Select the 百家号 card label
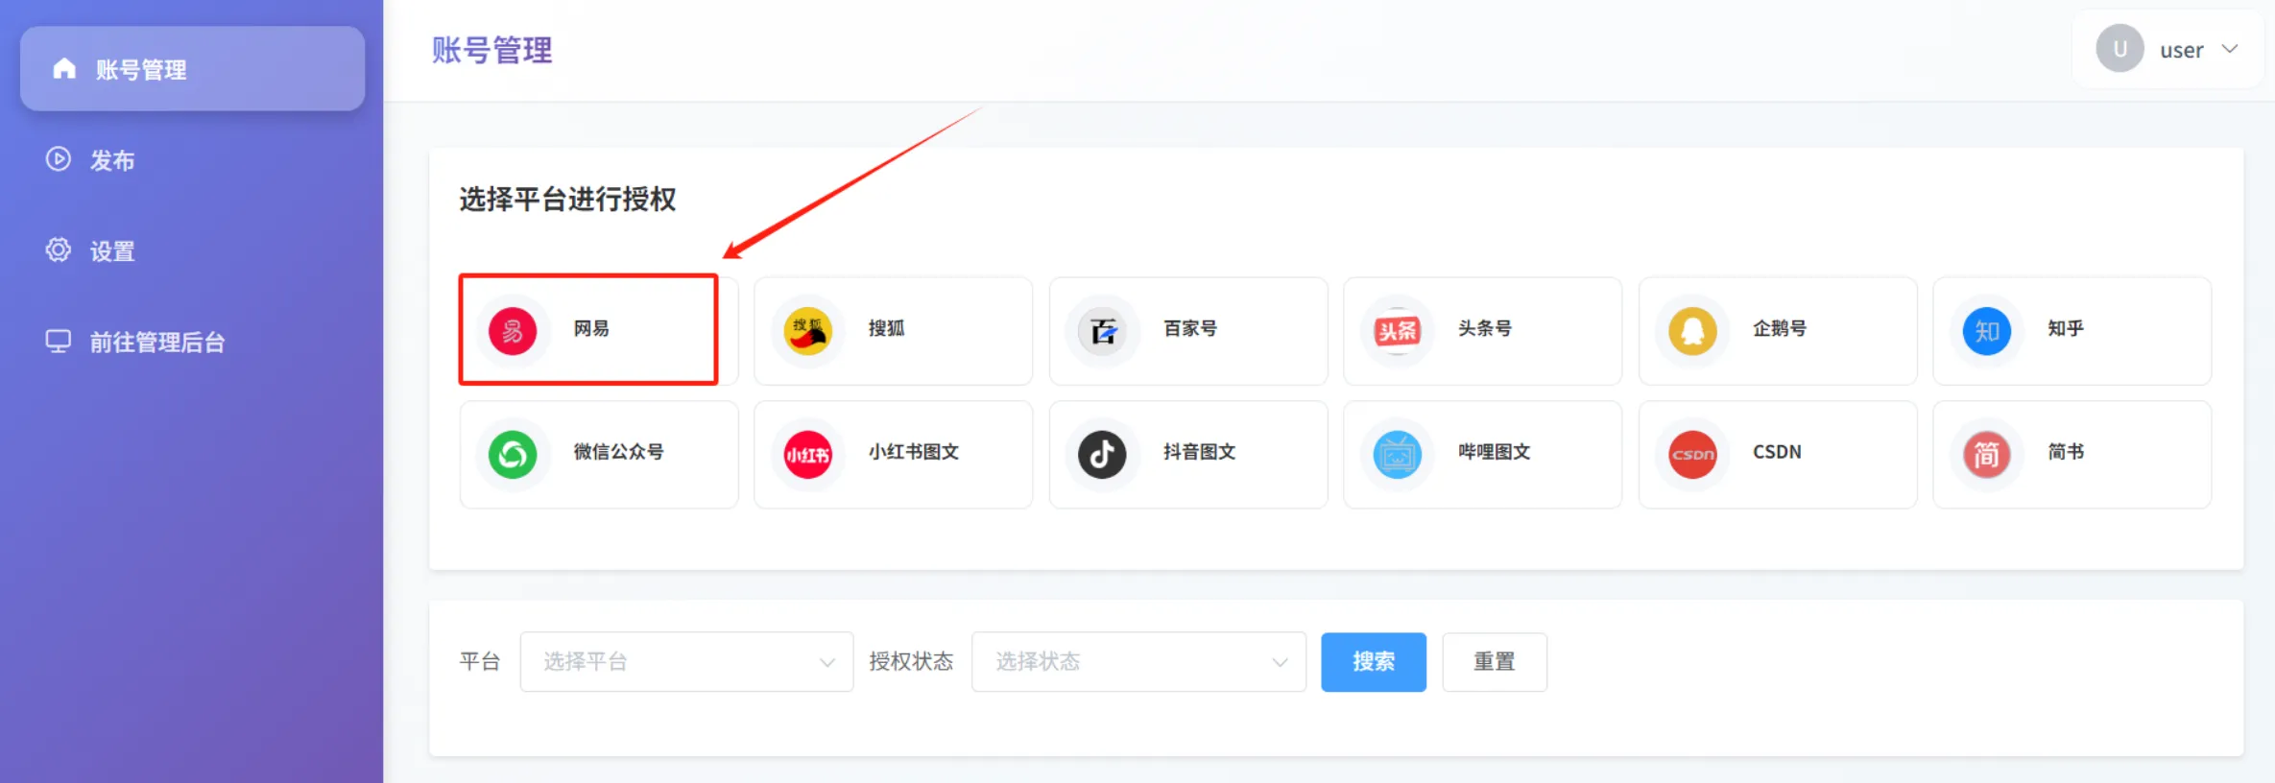The height and width of the screenshot is (783, 2275). tap(1190, 328)
